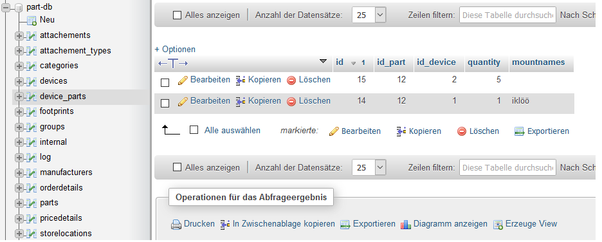Click the top Zeilen filtern search field
602x242 pixels.
(507, 15)
